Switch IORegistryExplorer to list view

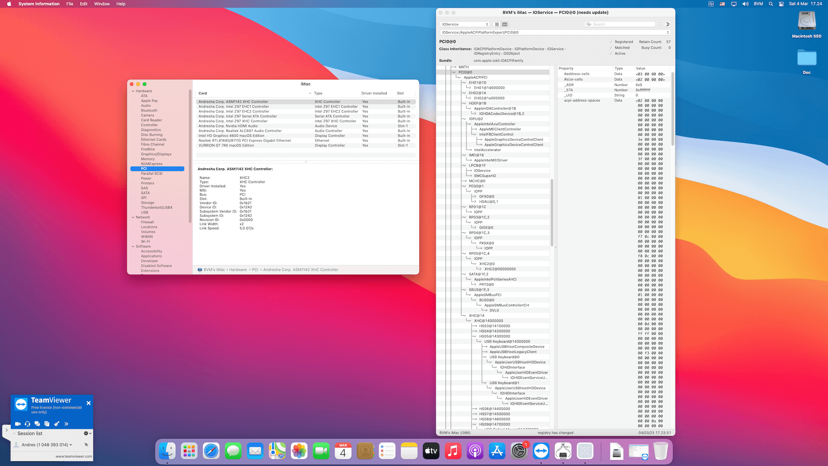pos(497,24)
